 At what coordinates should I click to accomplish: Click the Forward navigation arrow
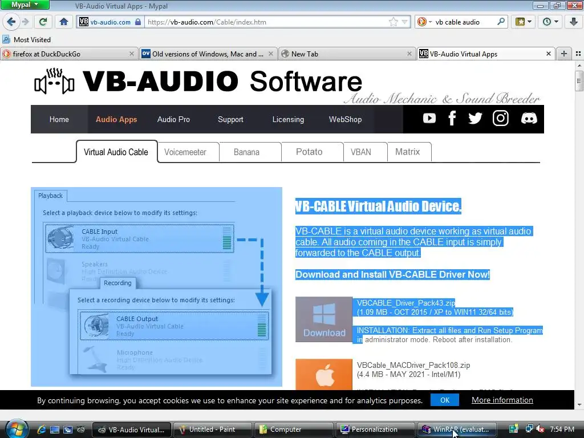coord(25,22)
